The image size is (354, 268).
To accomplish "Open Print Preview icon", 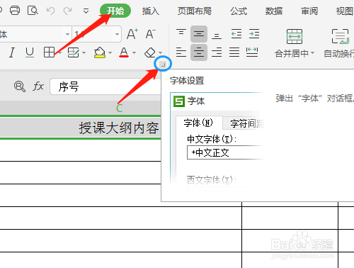I will pyautogui.click(x=33, y=11).
